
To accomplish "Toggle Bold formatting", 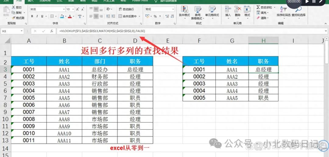I will click(x=32, y=16).
